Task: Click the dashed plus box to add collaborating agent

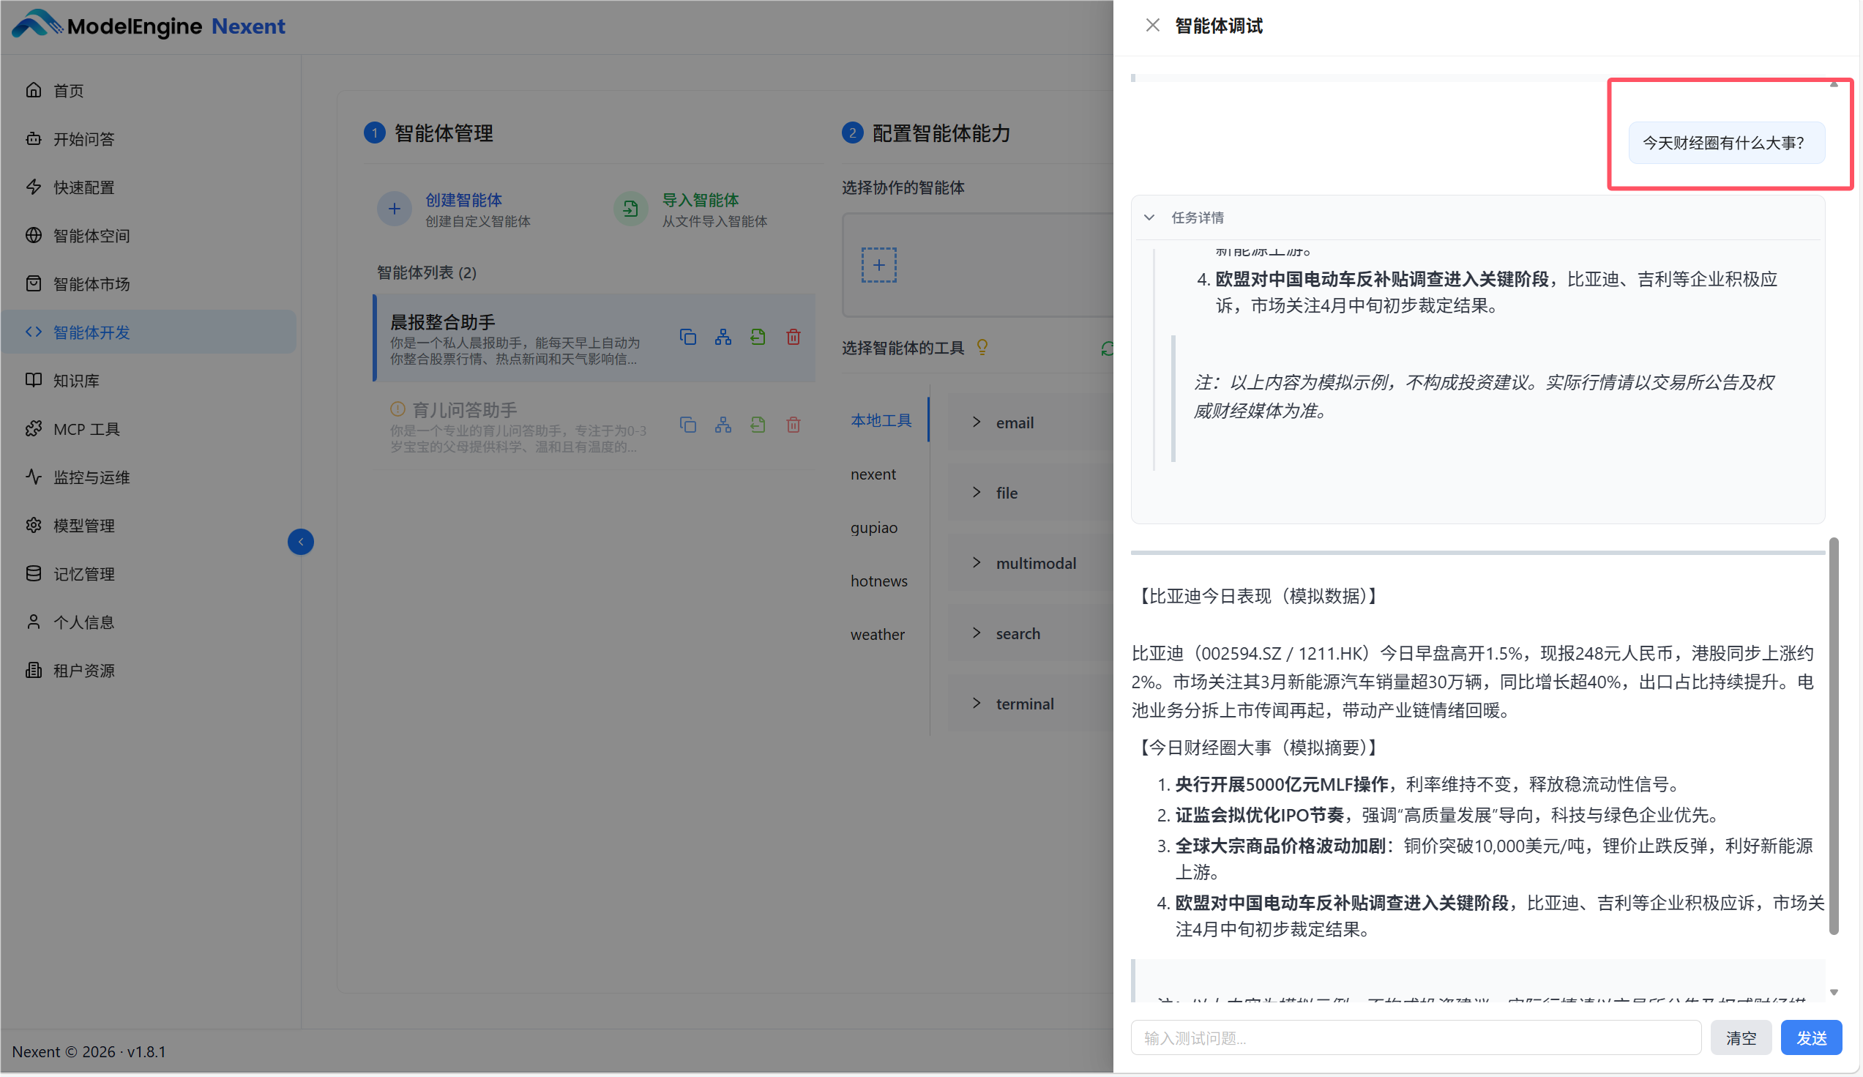Action: pos(878,264)
